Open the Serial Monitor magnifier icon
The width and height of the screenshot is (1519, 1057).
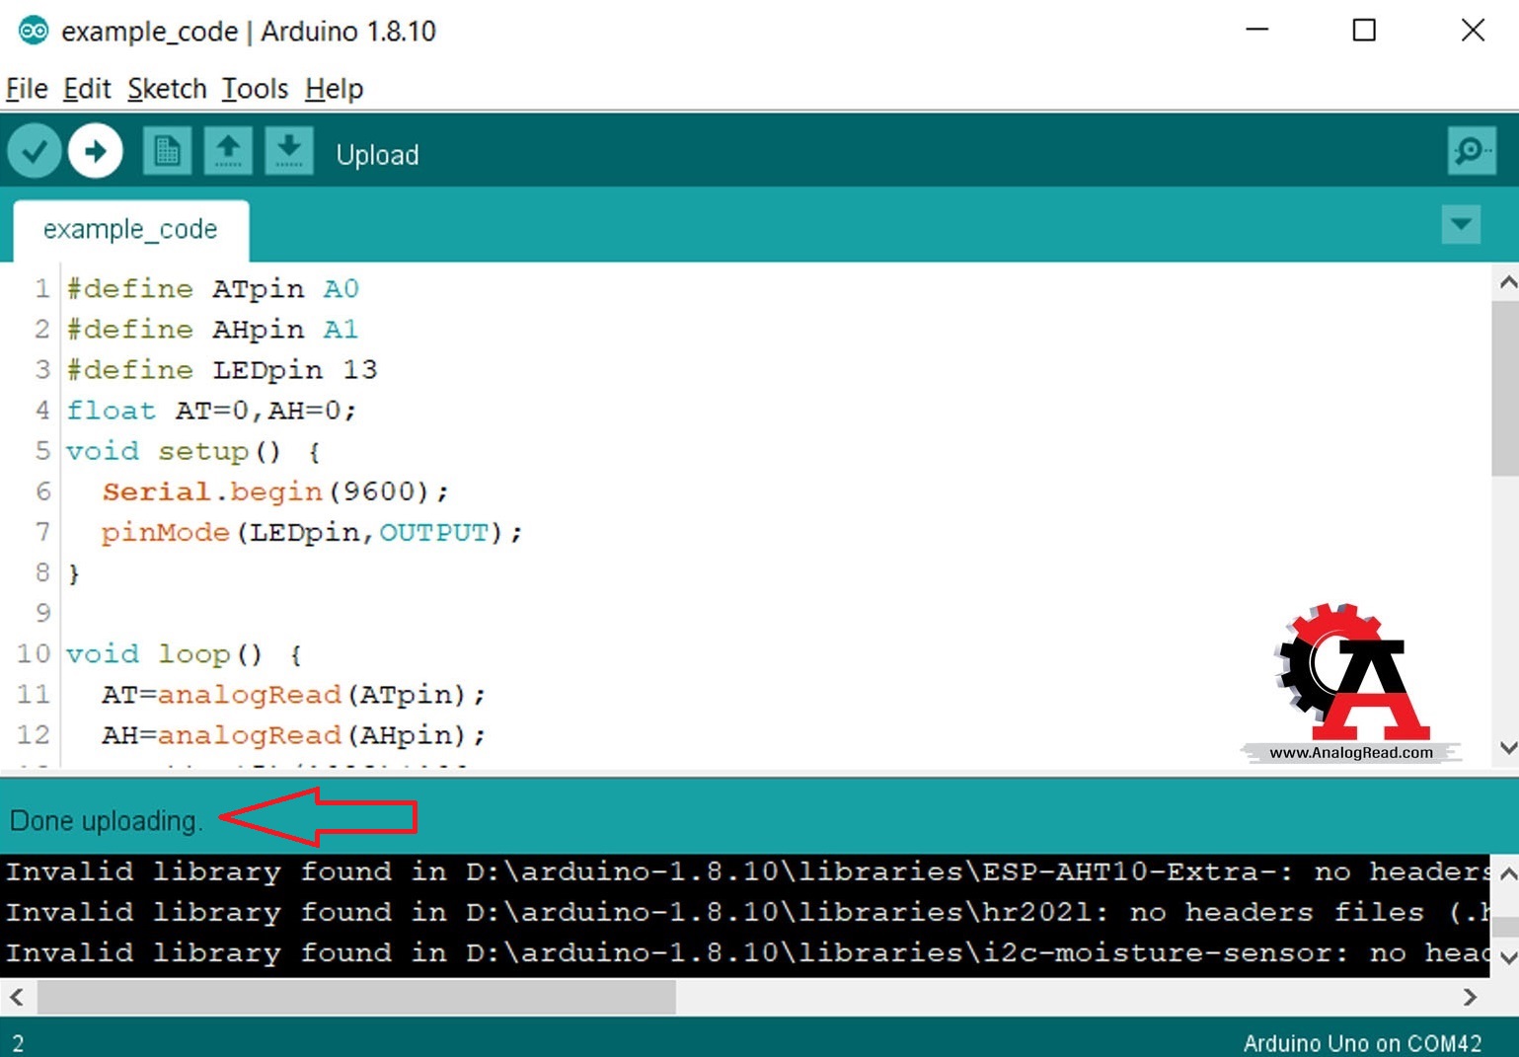1472,151
